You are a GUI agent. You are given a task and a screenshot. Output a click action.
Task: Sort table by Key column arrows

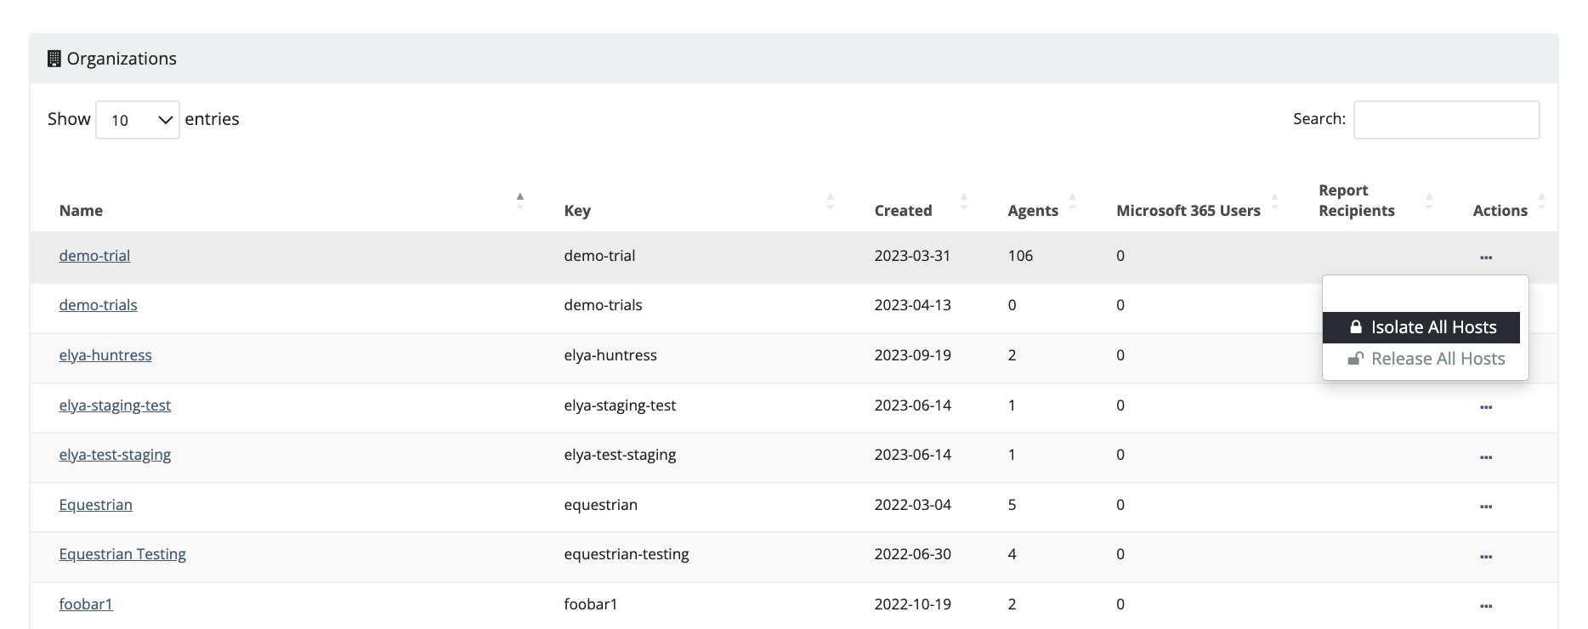click(x=831, y=201)
